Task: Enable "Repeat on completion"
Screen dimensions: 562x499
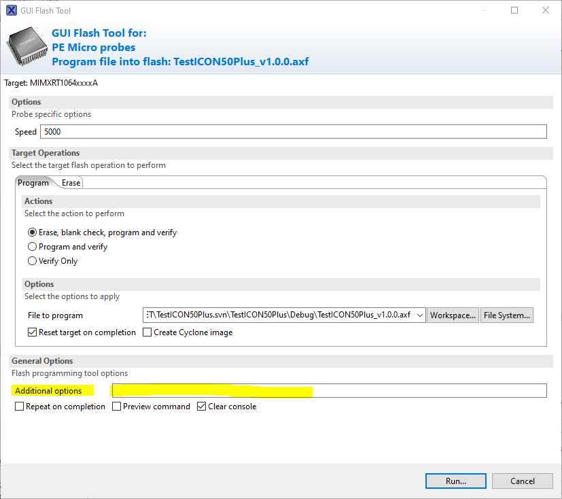Action: 19,406
